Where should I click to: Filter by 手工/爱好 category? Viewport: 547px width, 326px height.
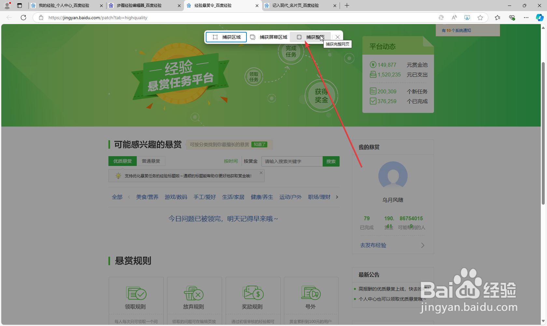point(204,197)
